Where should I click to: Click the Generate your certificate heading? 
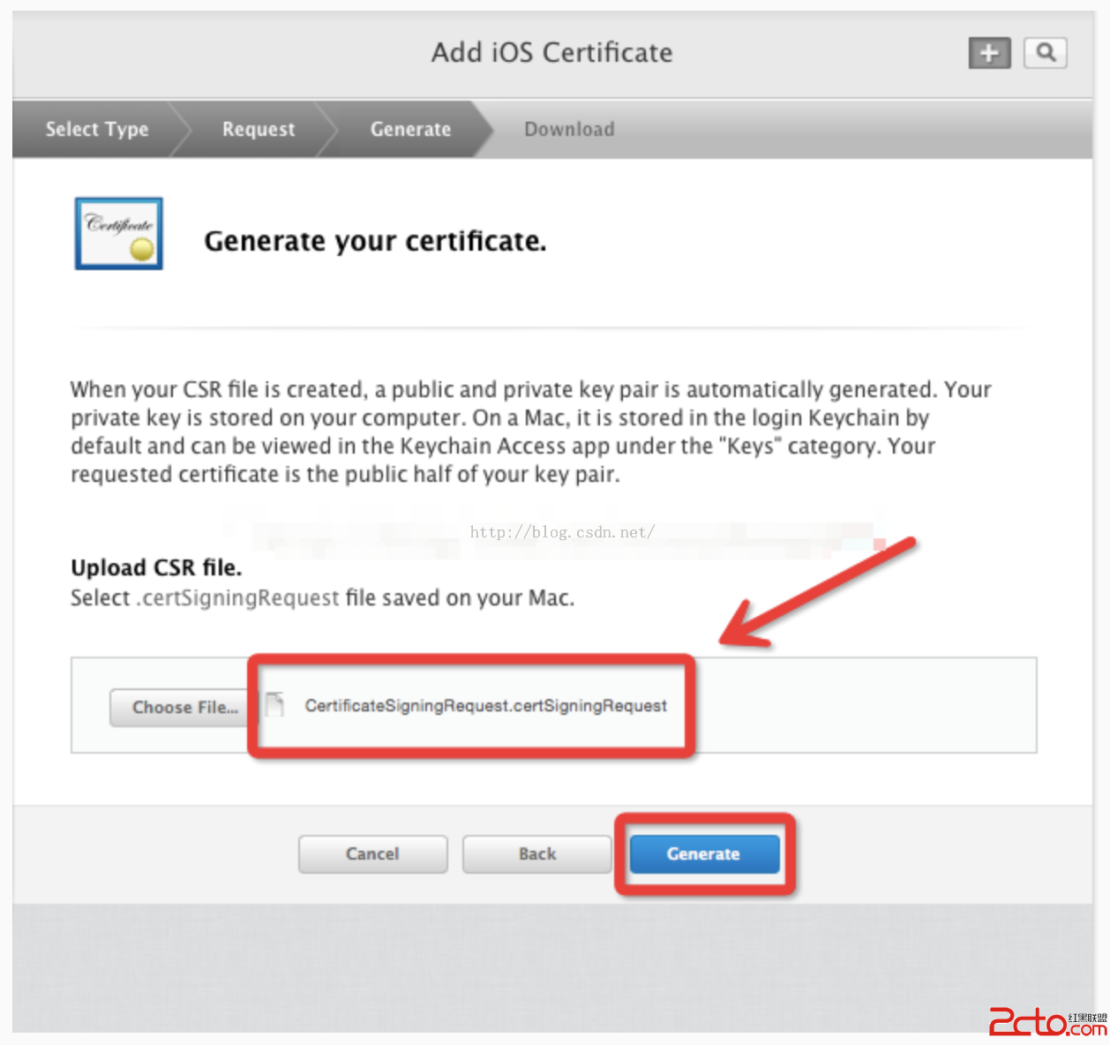pos(375,241)
